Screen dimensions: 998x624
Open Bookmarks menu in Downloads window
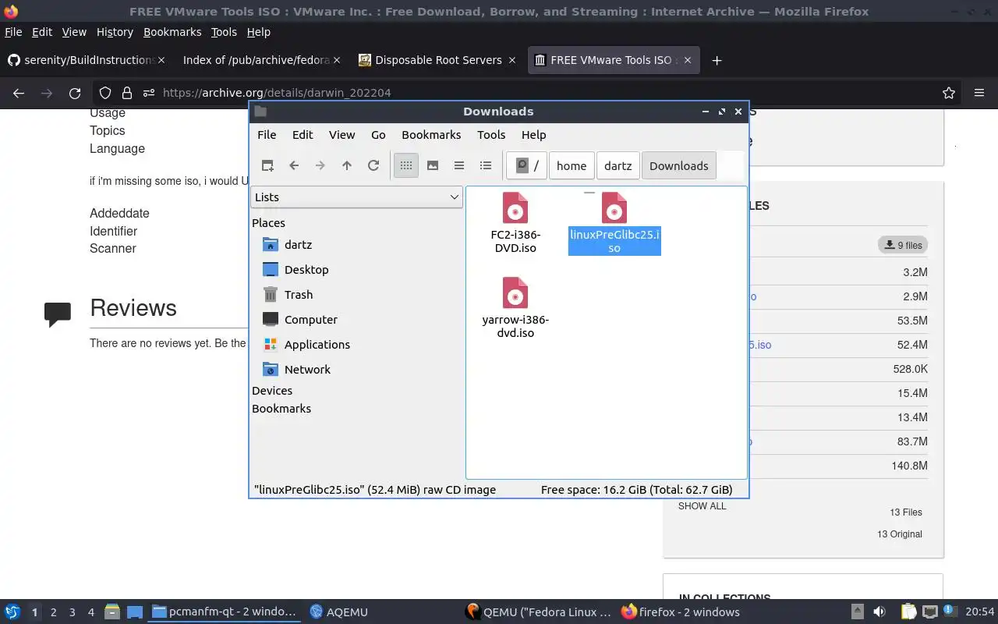click(431, 135)
